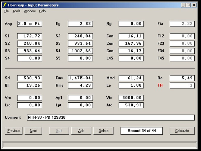Click the Le field showing 1,00
The width and height of the screenshot is (201, 151).
[131, 85]
